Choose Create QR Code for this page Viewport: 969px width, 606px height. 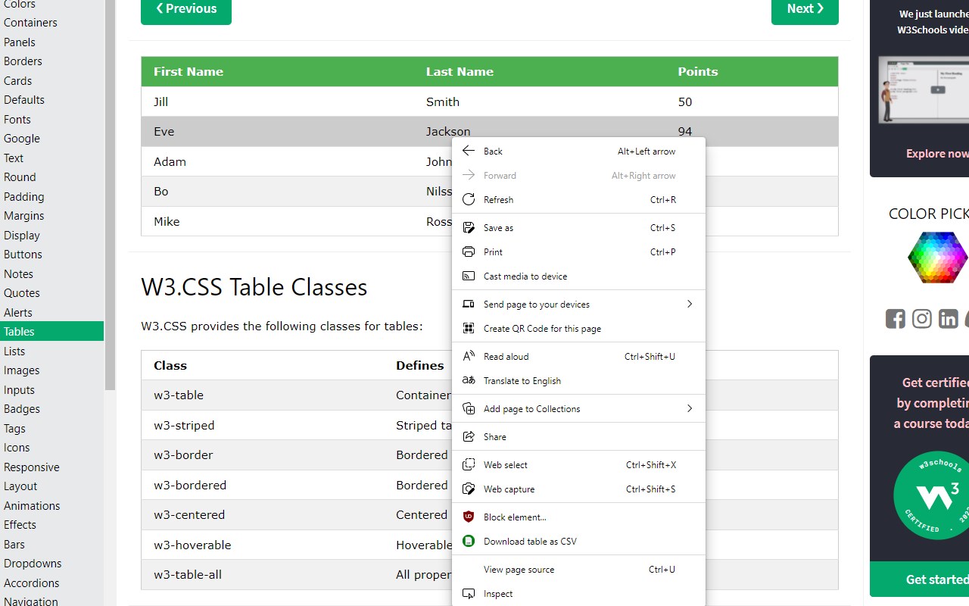coord(578,328)
